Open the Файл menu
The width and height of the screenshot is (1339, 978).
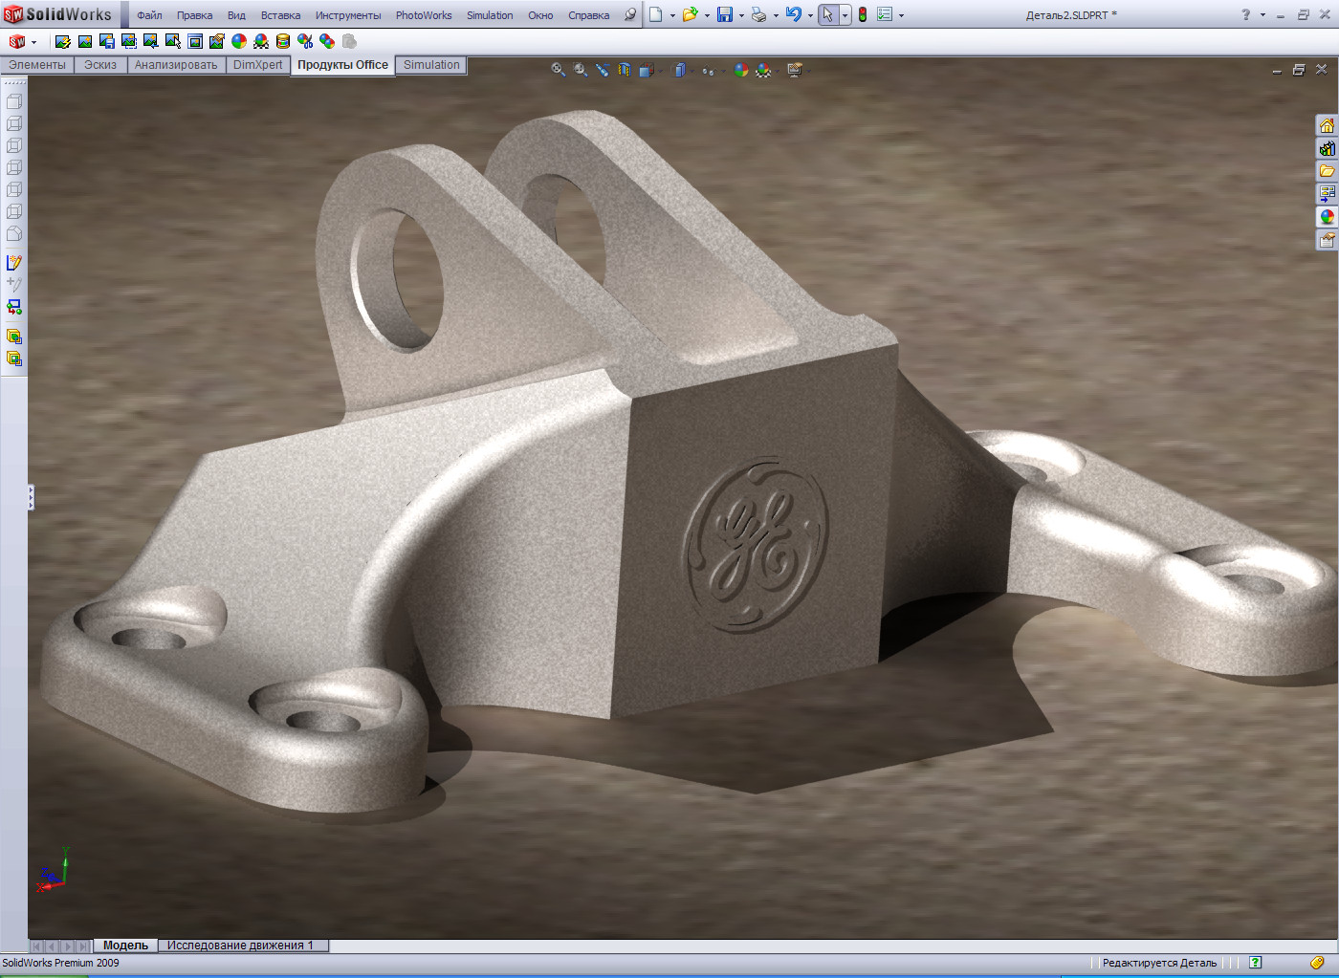tap(149, 15)
